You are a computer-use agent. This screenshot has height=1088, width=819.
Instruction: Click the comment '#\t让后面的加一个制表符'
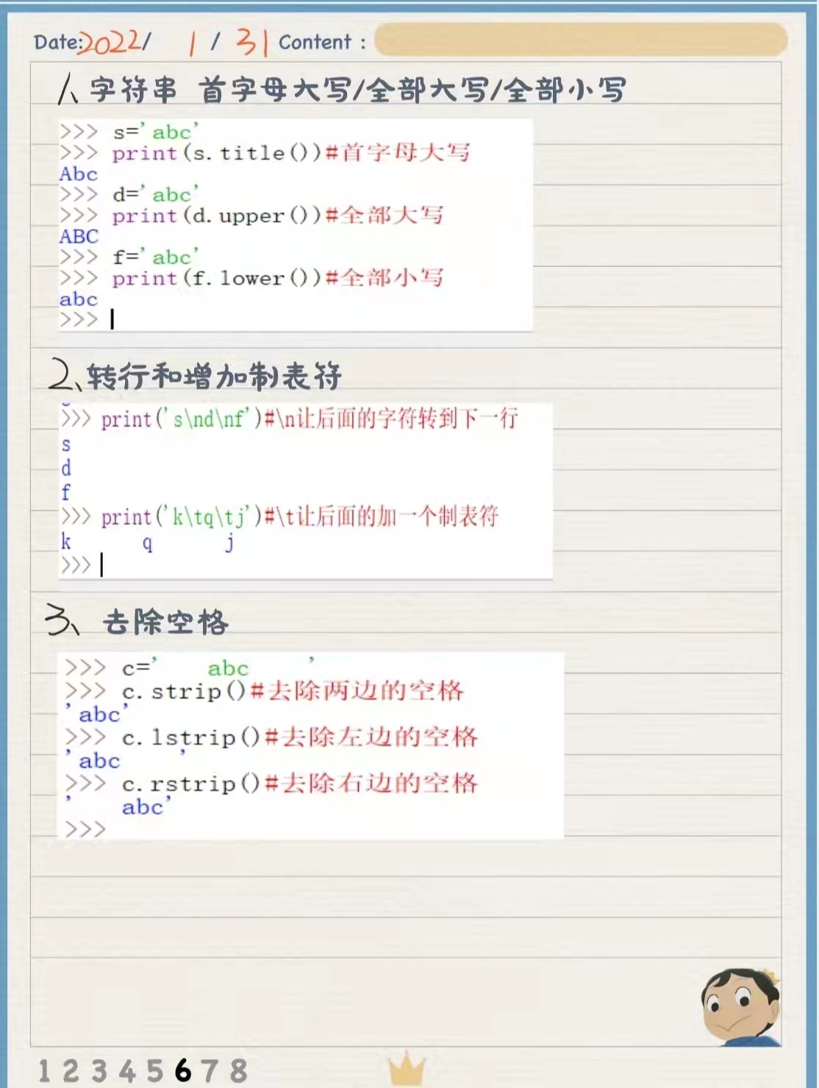(382, 517)
